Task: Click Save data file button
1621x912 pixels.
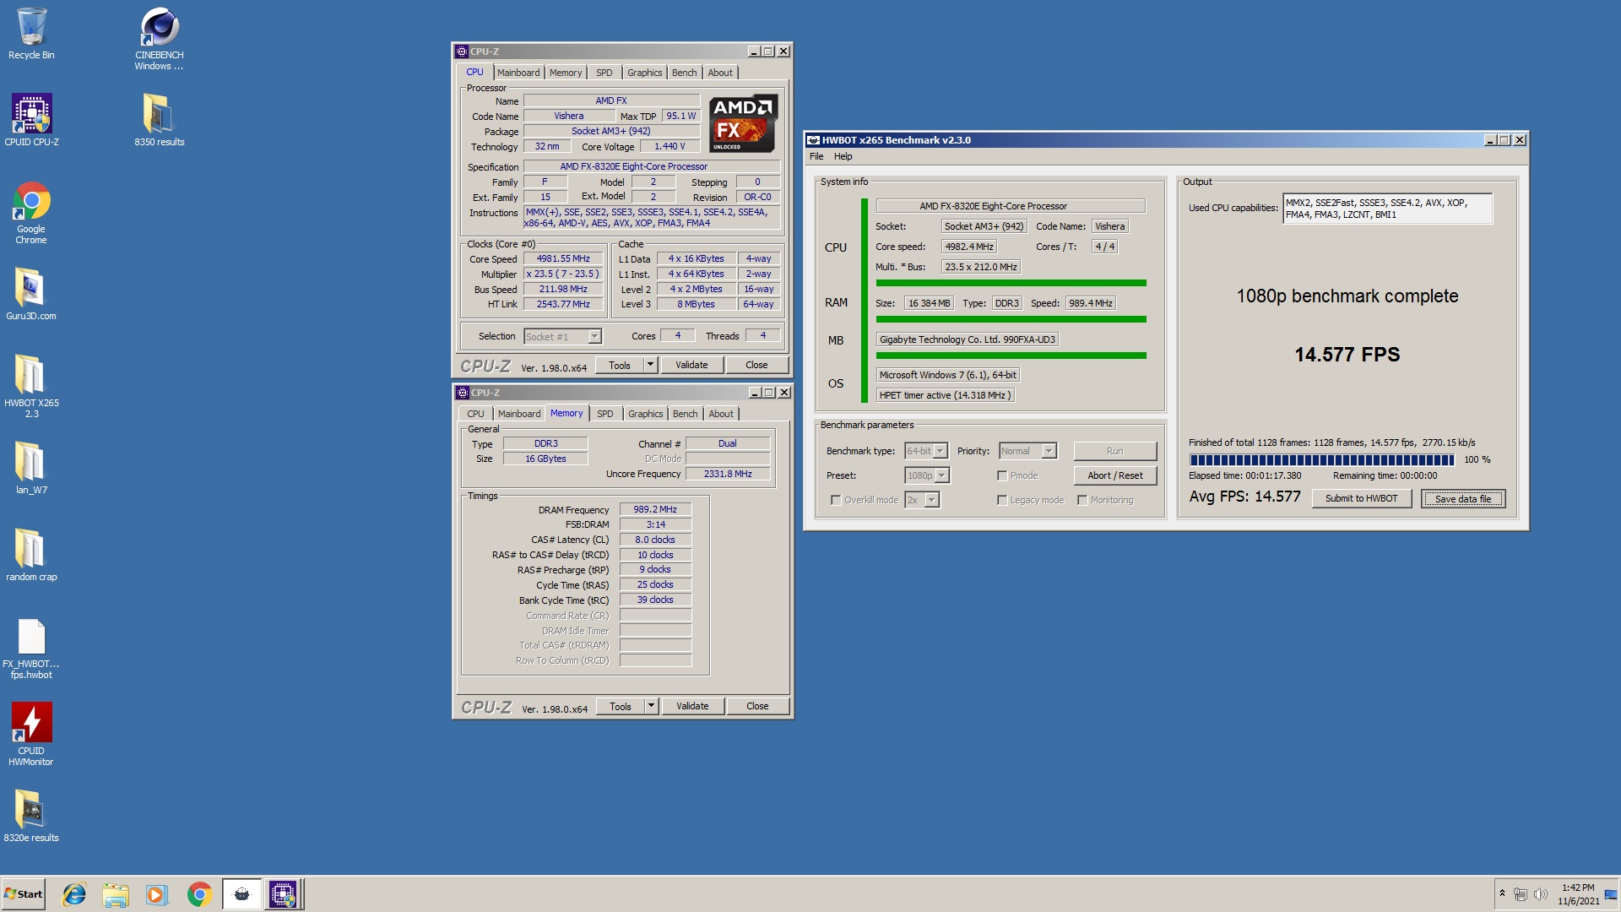Action: pyautogui.click(x=1463, y=498)
